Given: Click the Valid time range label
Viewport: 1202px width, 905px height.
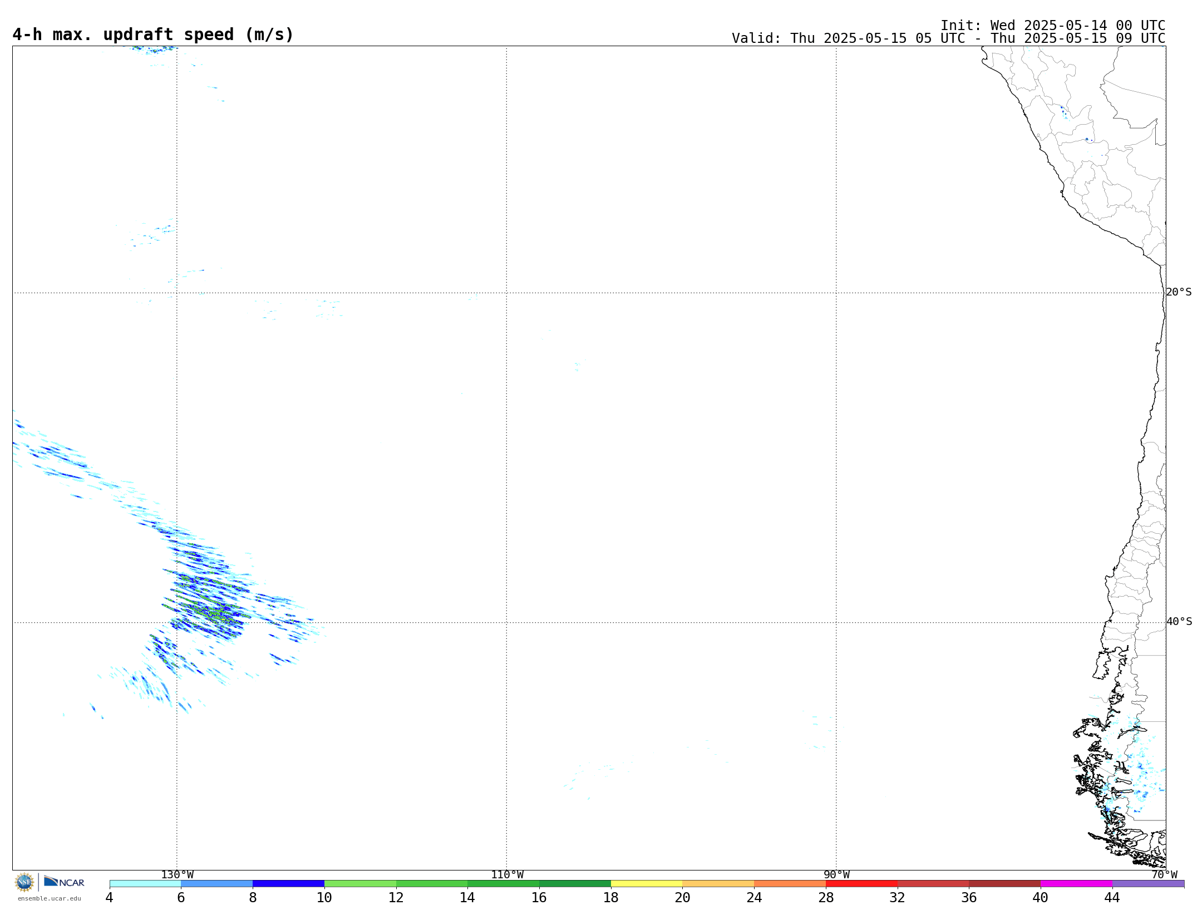Looking at the screenshot, I should click(948, 38).
